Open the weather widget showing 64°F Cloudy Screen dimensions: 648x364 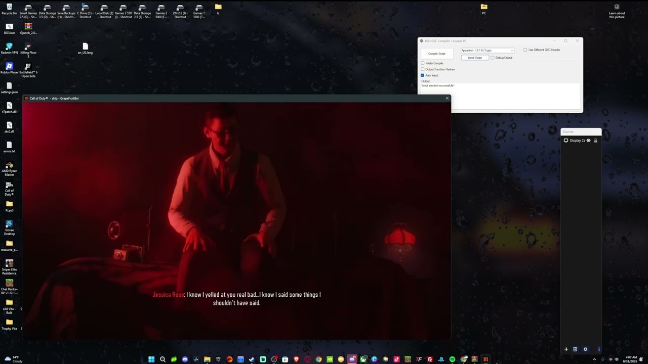pos(13,359)
